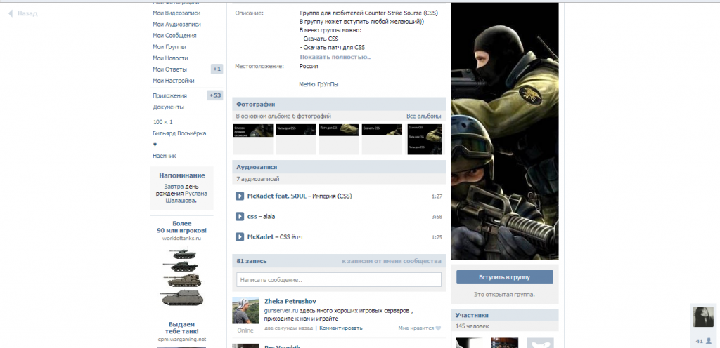
Task: Expand description with Показать полностью
Action: 335,57
